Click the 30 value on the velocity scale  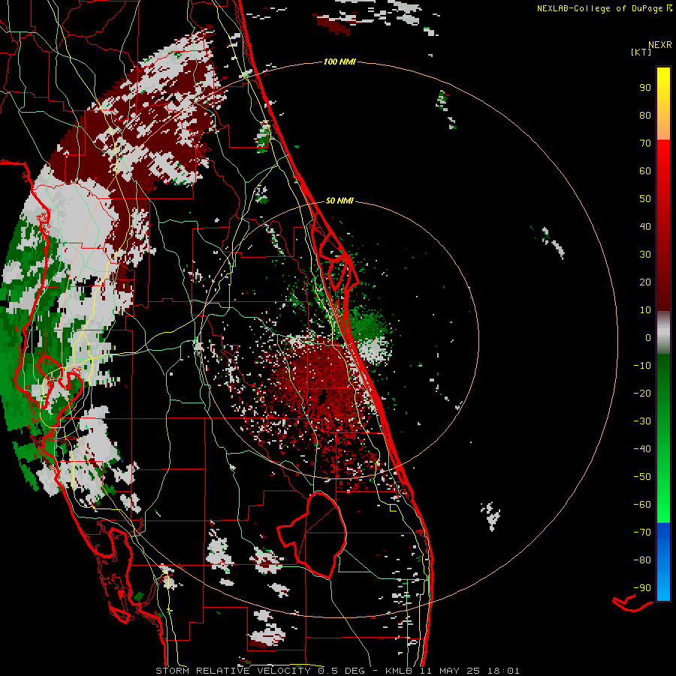click(645, 255)
